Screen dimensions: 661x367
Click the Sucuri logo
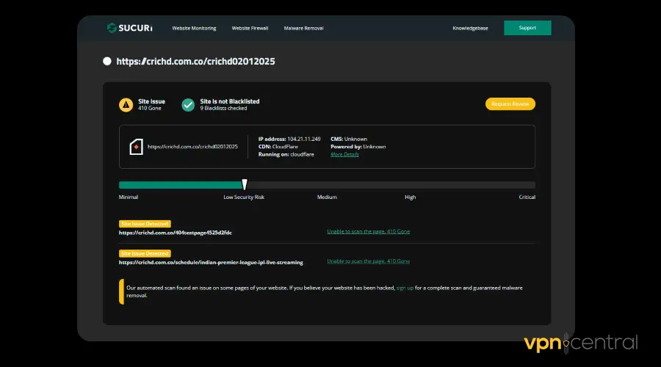pyautogui.click(x=129, y=28)
